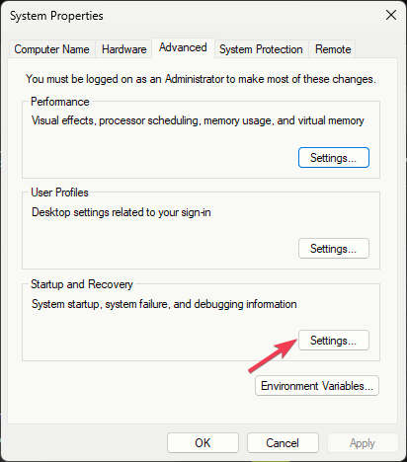Click the Startup and Recovery group label
The height and width of the screenshot is (462, 407).
pyautogui.click(x=82, y=284)
